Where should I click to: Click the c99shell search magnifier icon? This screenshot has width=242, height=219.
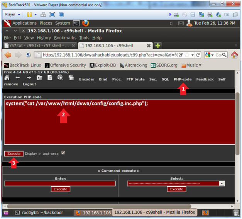click(x=60, y=77)
